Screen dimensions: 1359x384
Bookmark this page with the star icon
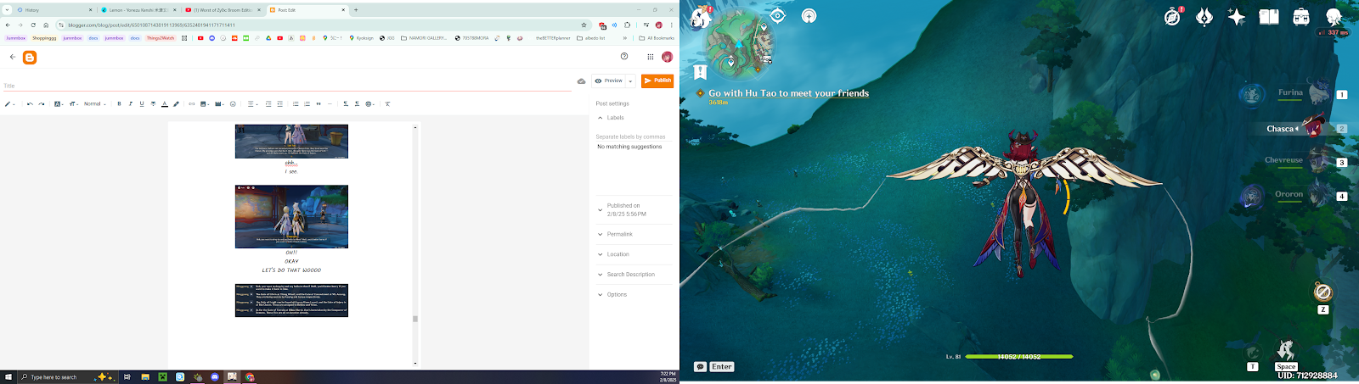point(584,25)
